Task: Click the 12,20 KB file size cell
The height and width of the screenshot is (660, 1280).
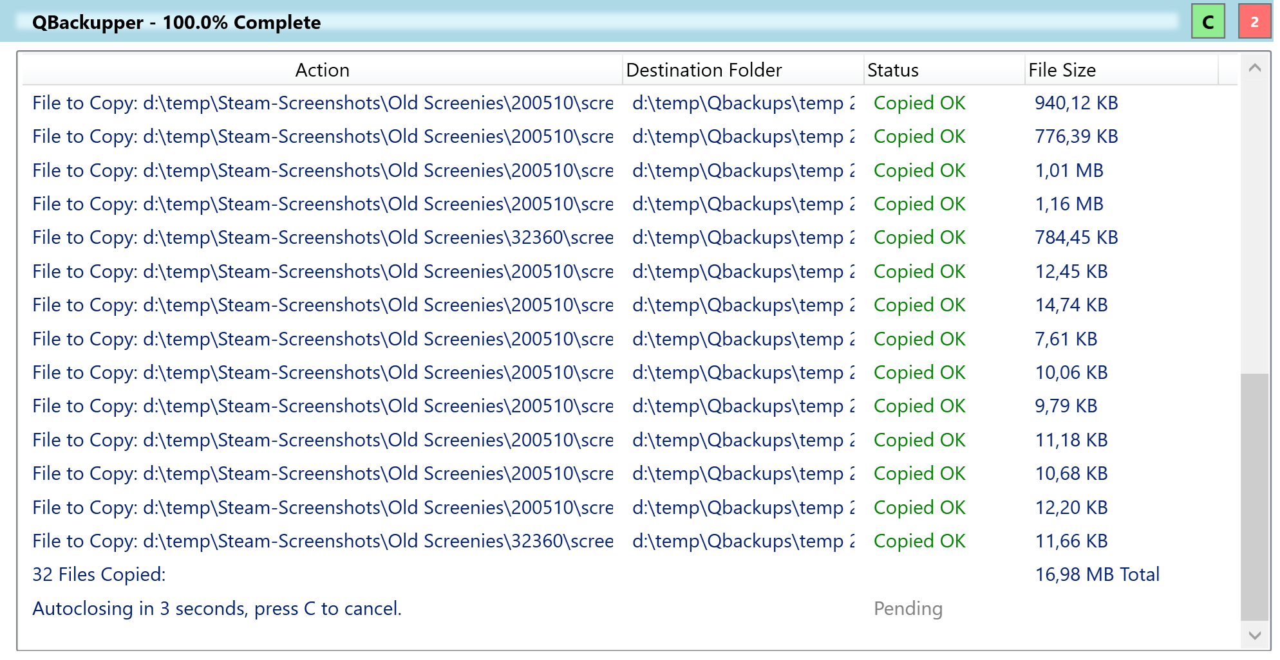Action: point(1071,508)
